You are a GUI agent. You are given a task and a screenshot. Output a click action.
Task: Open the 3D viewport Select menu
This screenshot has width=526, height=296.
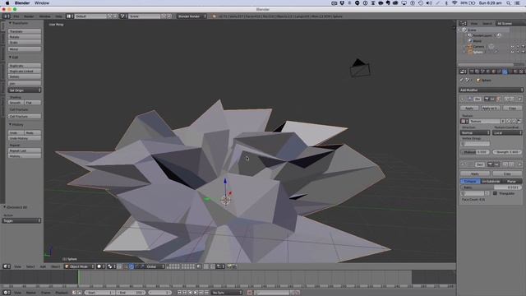point(30,266)
